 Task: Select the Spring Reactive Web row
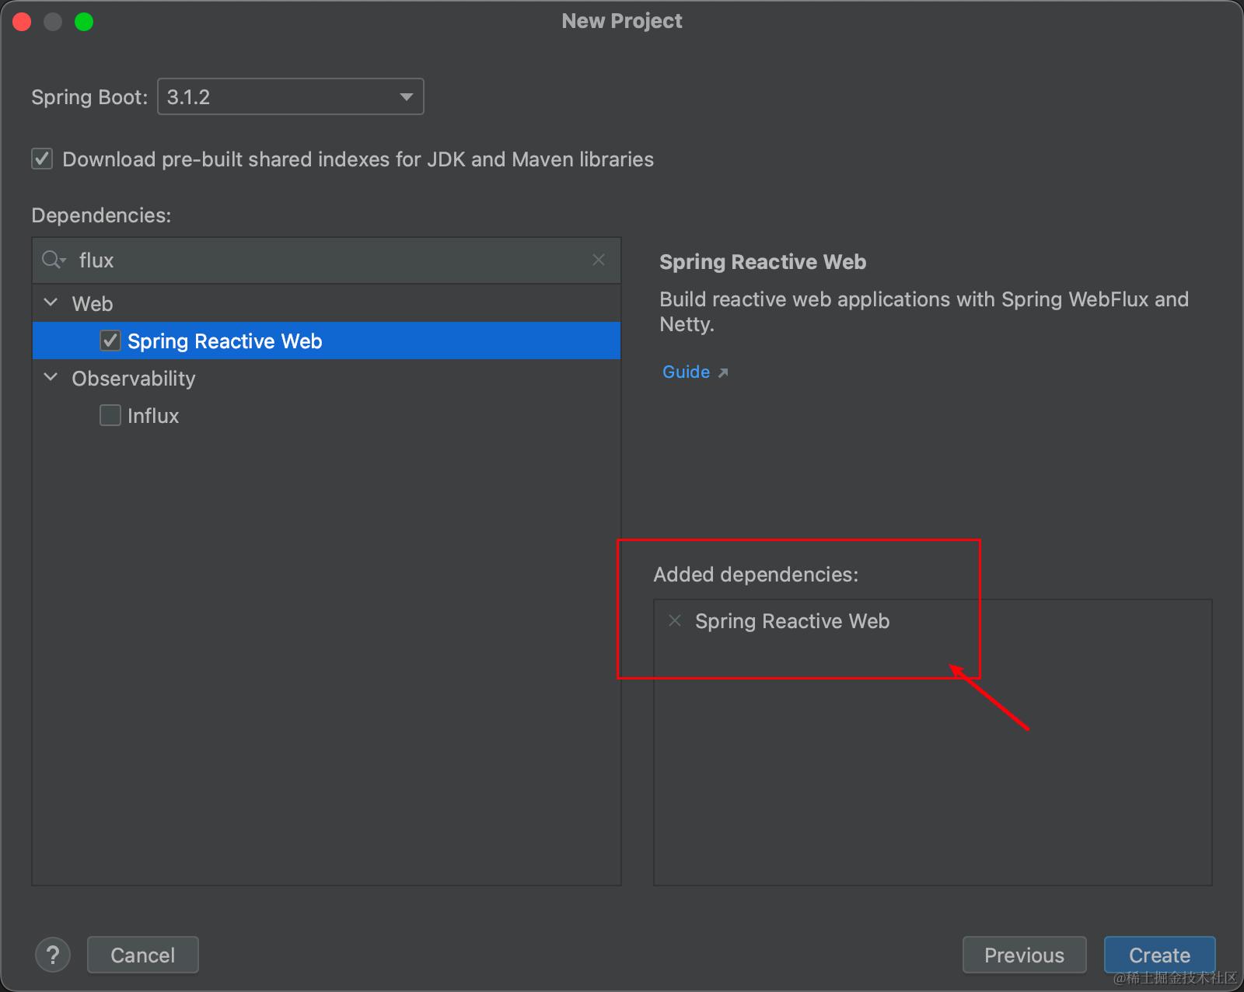point(327,341)
